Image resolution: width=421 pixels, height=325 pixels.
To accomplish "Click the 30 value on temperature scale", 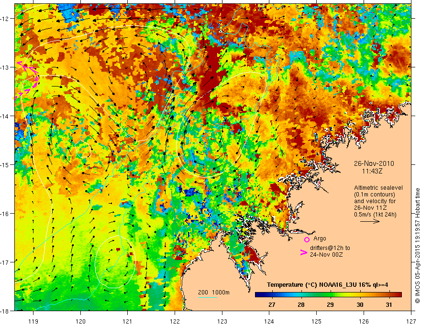I will [360, 304].
